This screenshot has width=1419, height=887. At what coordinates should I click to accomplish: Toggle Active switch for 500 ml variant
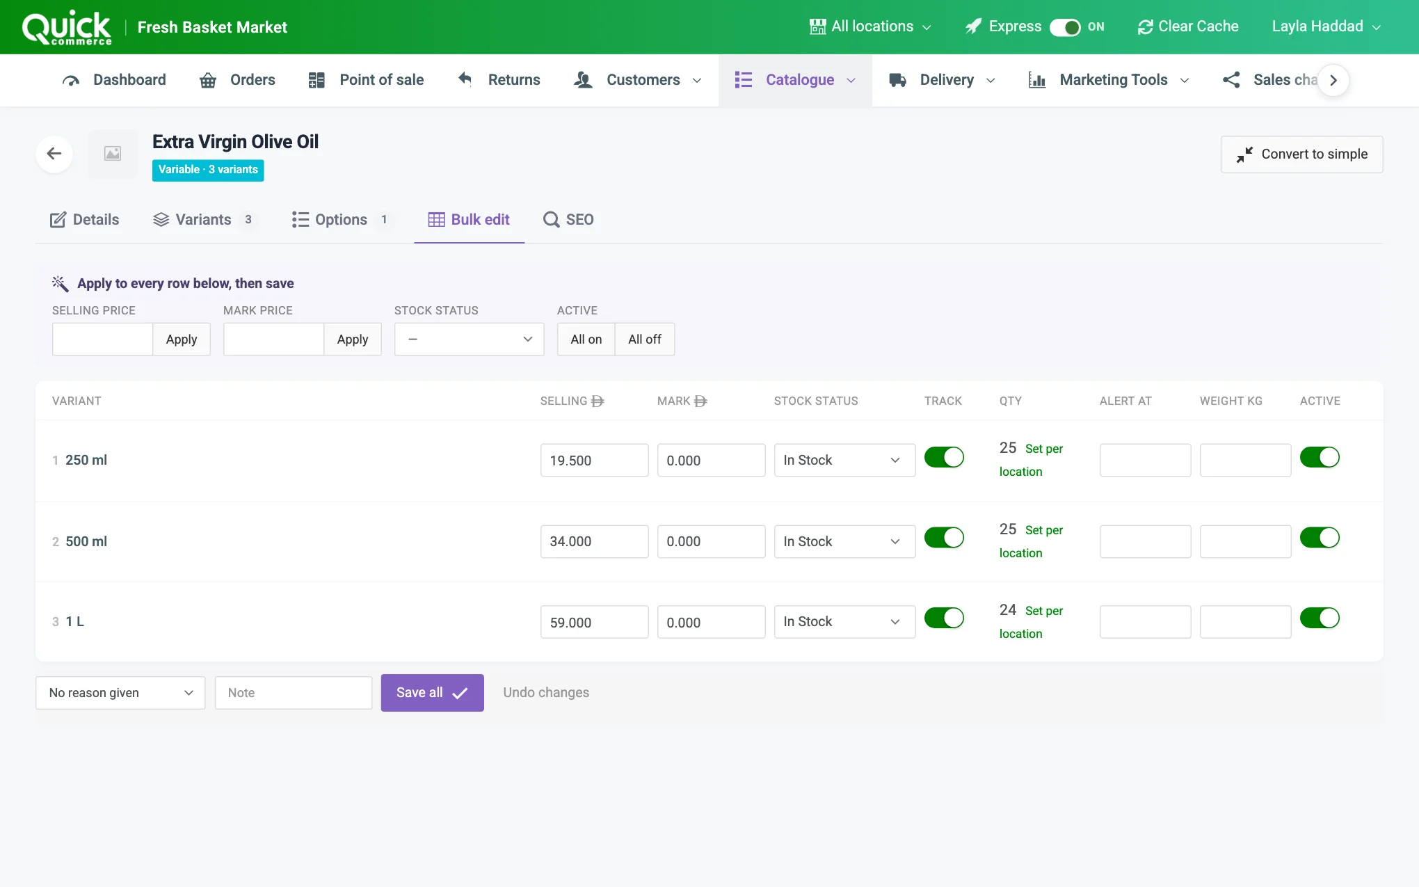point(1320,538)
